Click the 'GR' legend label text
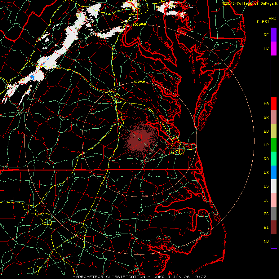 (x=266, y=117)
